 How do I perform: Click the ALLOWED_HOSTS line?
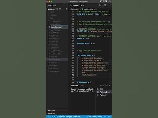86,43
